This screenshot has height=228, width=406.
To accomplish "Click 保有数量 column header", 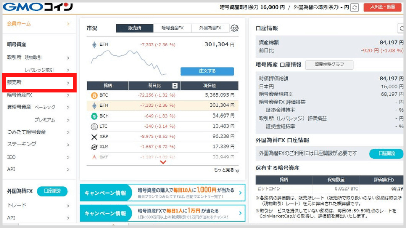I will click(x=336, y=180).
